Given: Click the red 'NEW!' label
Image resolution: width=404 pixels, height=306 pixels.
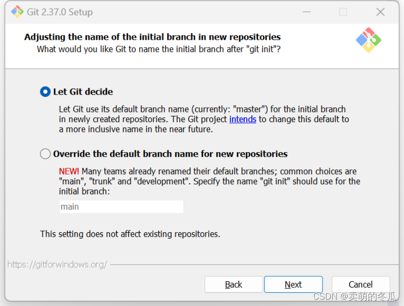Looking at the screenshot, I should click(x=69, y=171).
